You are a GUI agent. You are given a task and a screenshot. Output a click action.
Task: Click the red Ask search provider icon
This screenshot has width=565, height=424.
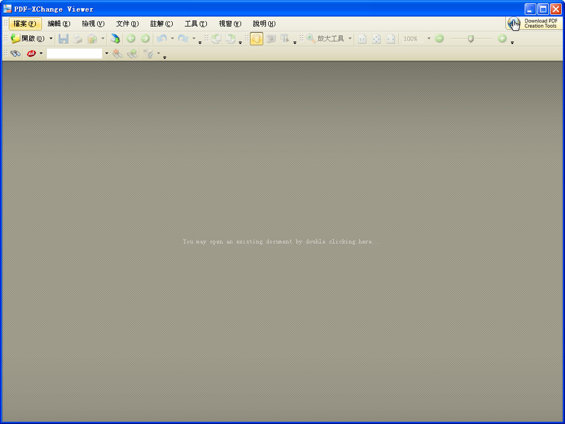click(x=31, y=54)
